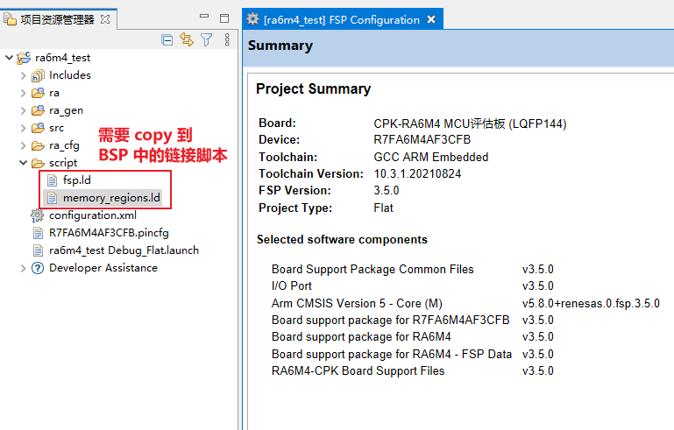Maximize the project explorer panel
The width and height of the screenshot is (674, 430).
coord(223,18)
